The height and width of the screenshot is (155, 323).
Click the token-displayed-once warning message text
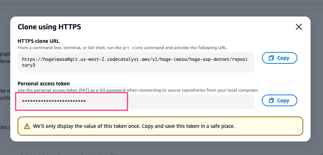[x=134, y=126]
